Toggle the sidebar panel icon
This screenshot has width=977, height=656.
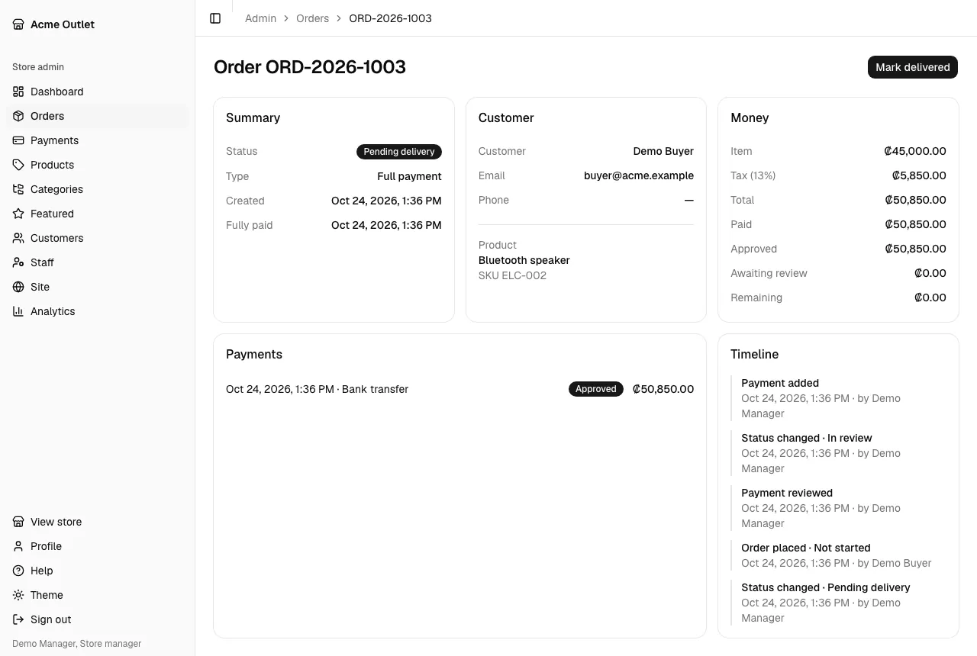pos(215,18)
